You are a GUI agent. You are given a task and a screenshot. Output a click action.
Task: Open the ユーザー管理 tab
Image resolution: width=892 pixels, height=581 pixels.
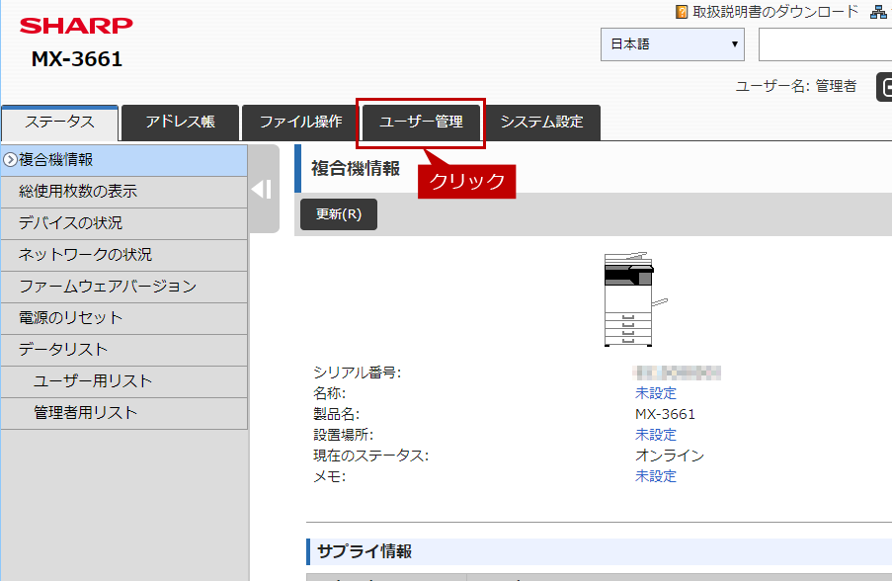(421, 123)
